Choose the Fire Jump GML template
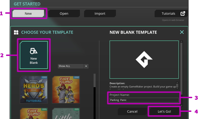The width and height of the screenshot is (198, 119). [34, 114]
